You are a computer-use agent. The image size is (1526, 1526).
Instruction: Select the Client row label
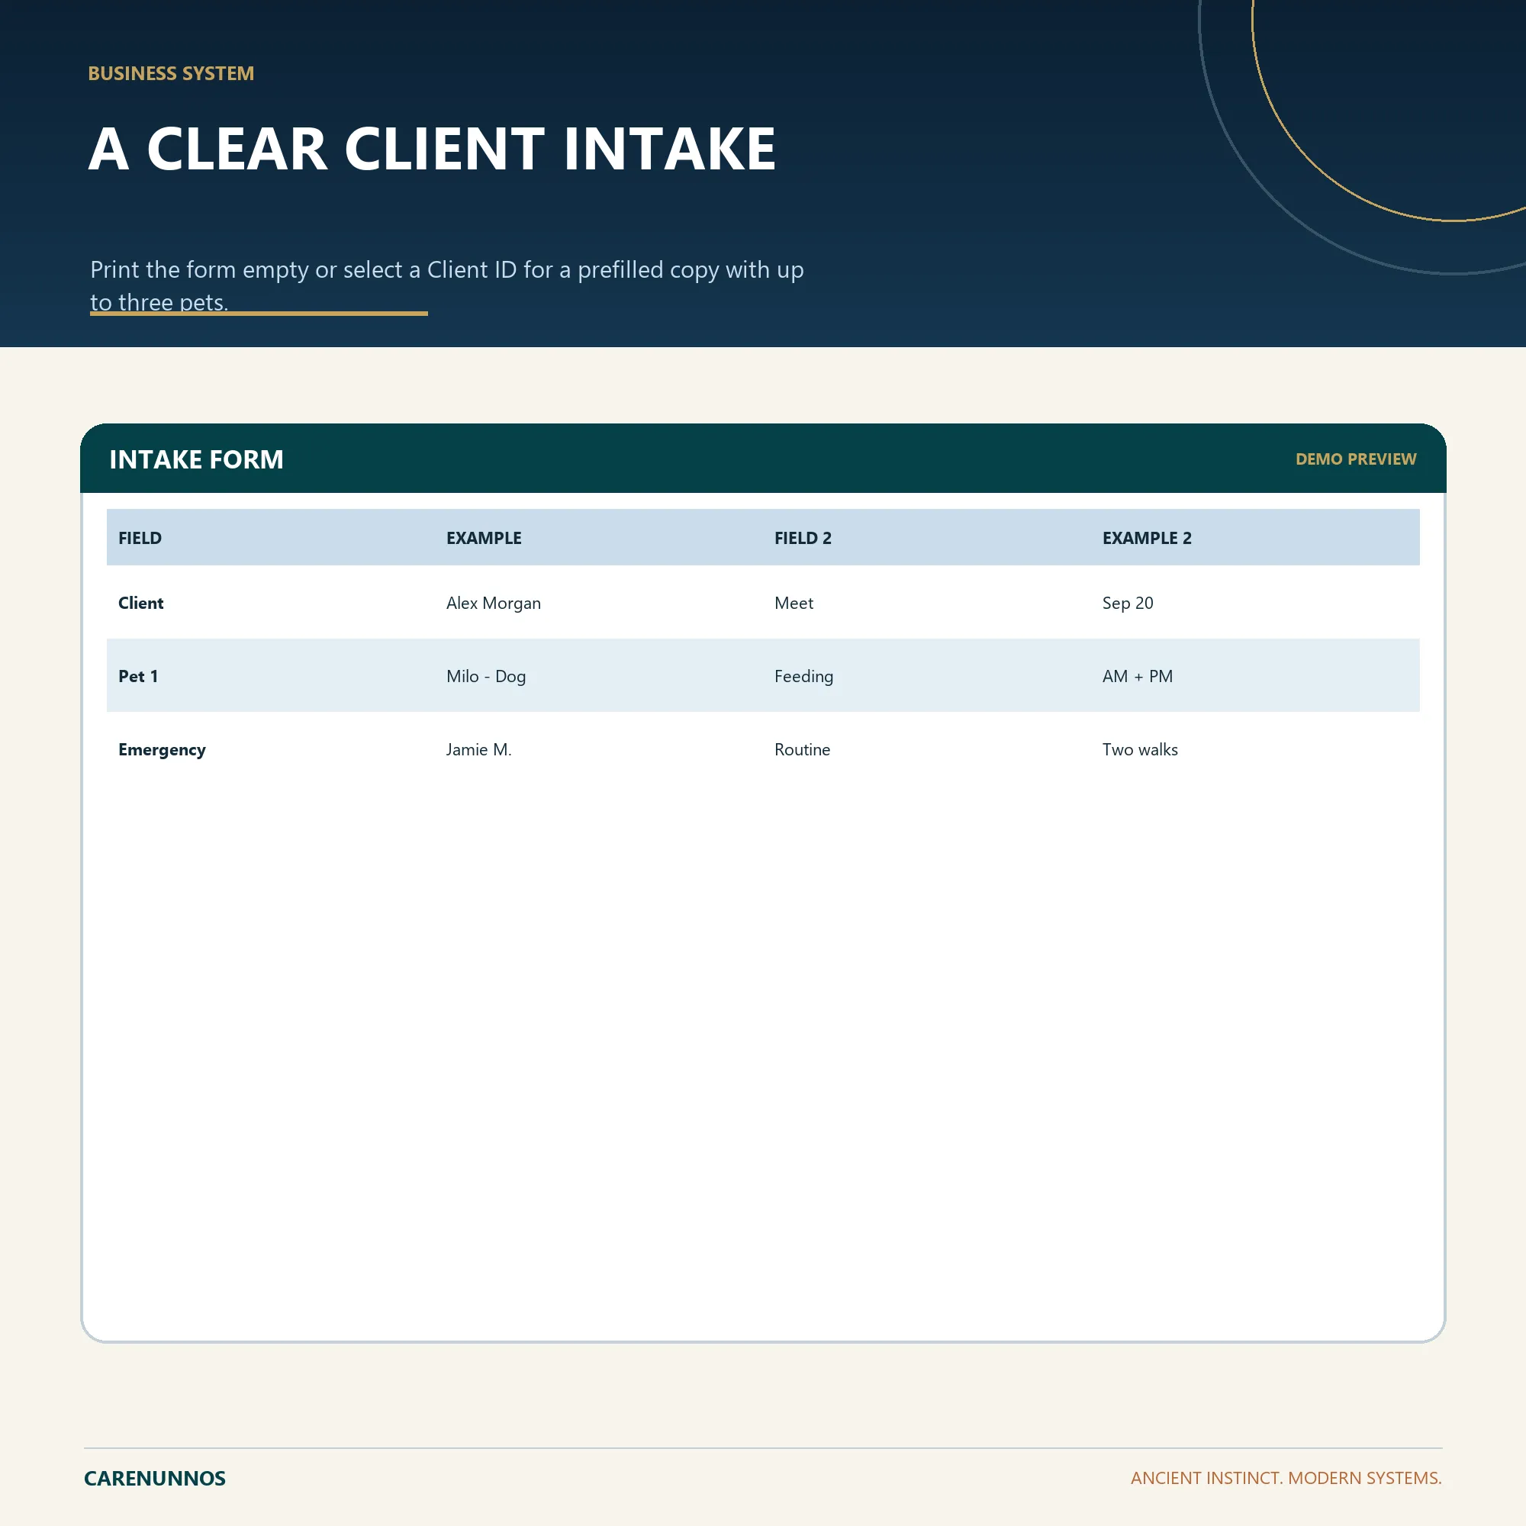click(x=140, y=603)
